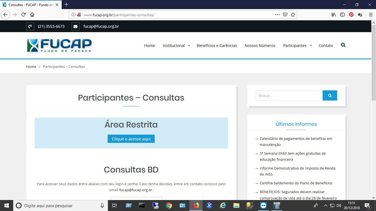Open Benefícios e Carências menu item
The height and width of the screenshot is (211, 376).
(x=217, y=46)
